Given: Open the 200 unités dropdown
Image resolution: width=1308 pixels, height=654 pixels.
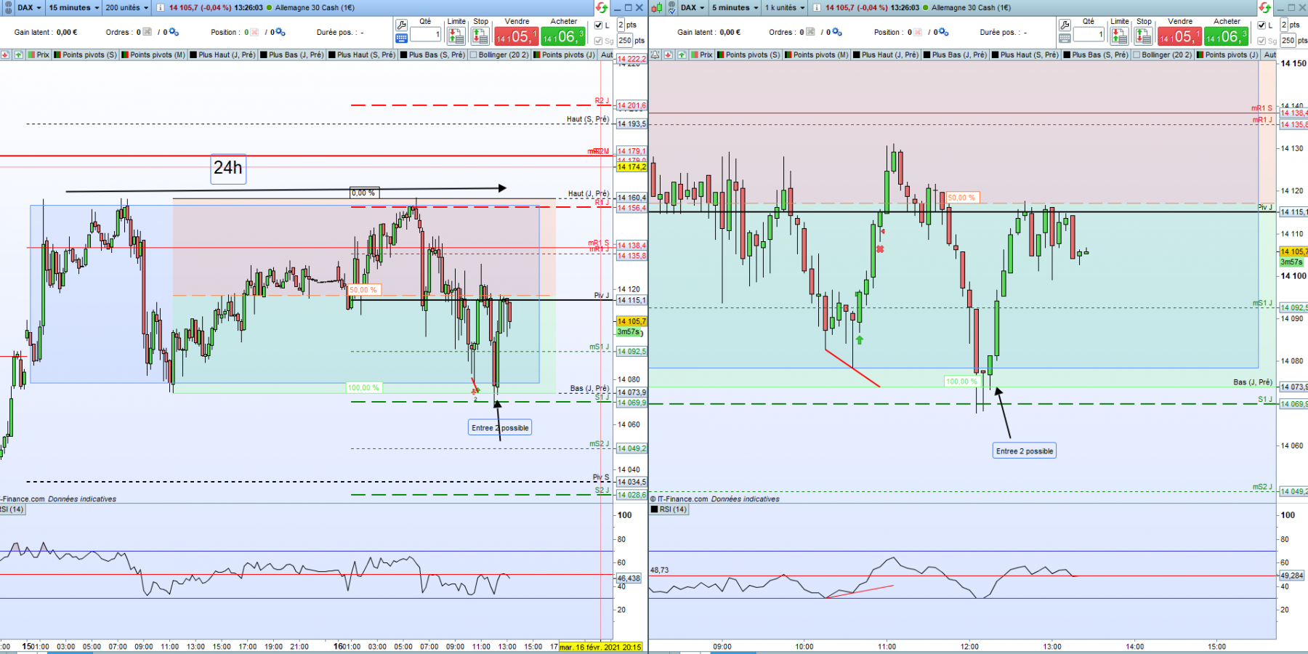Looking at the screenshot, I should tap(126, 7).
